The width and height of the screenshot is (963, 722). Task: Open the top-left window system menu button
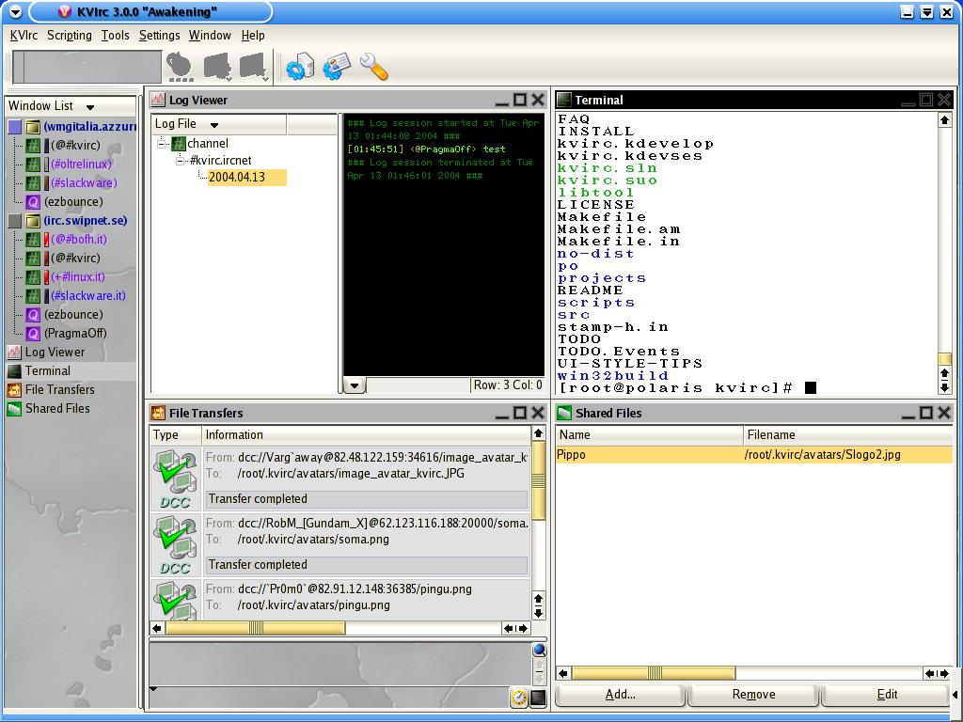point(15,11)
